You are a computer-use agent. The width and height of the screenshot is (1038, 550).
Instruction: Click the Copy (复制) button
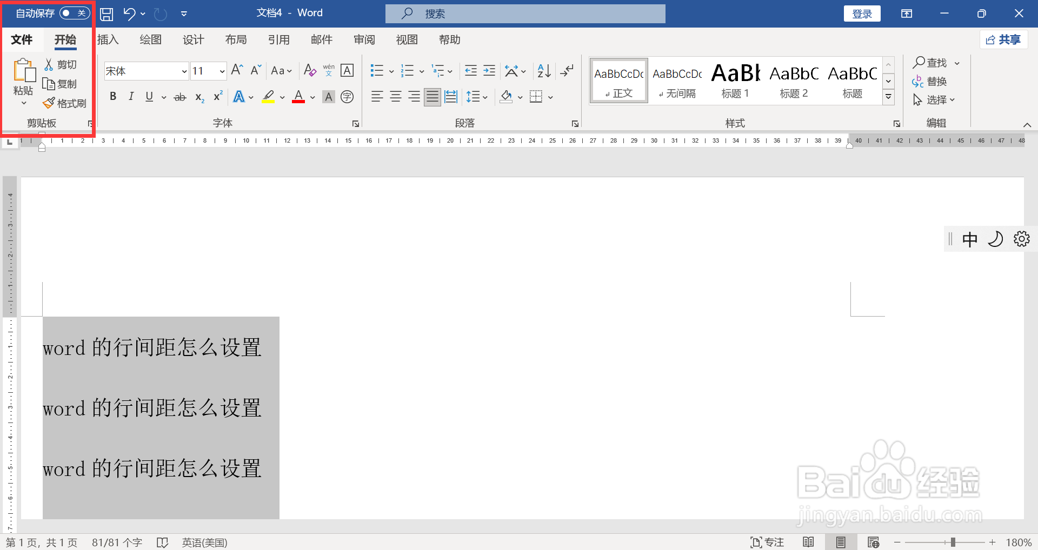(60, 84)
